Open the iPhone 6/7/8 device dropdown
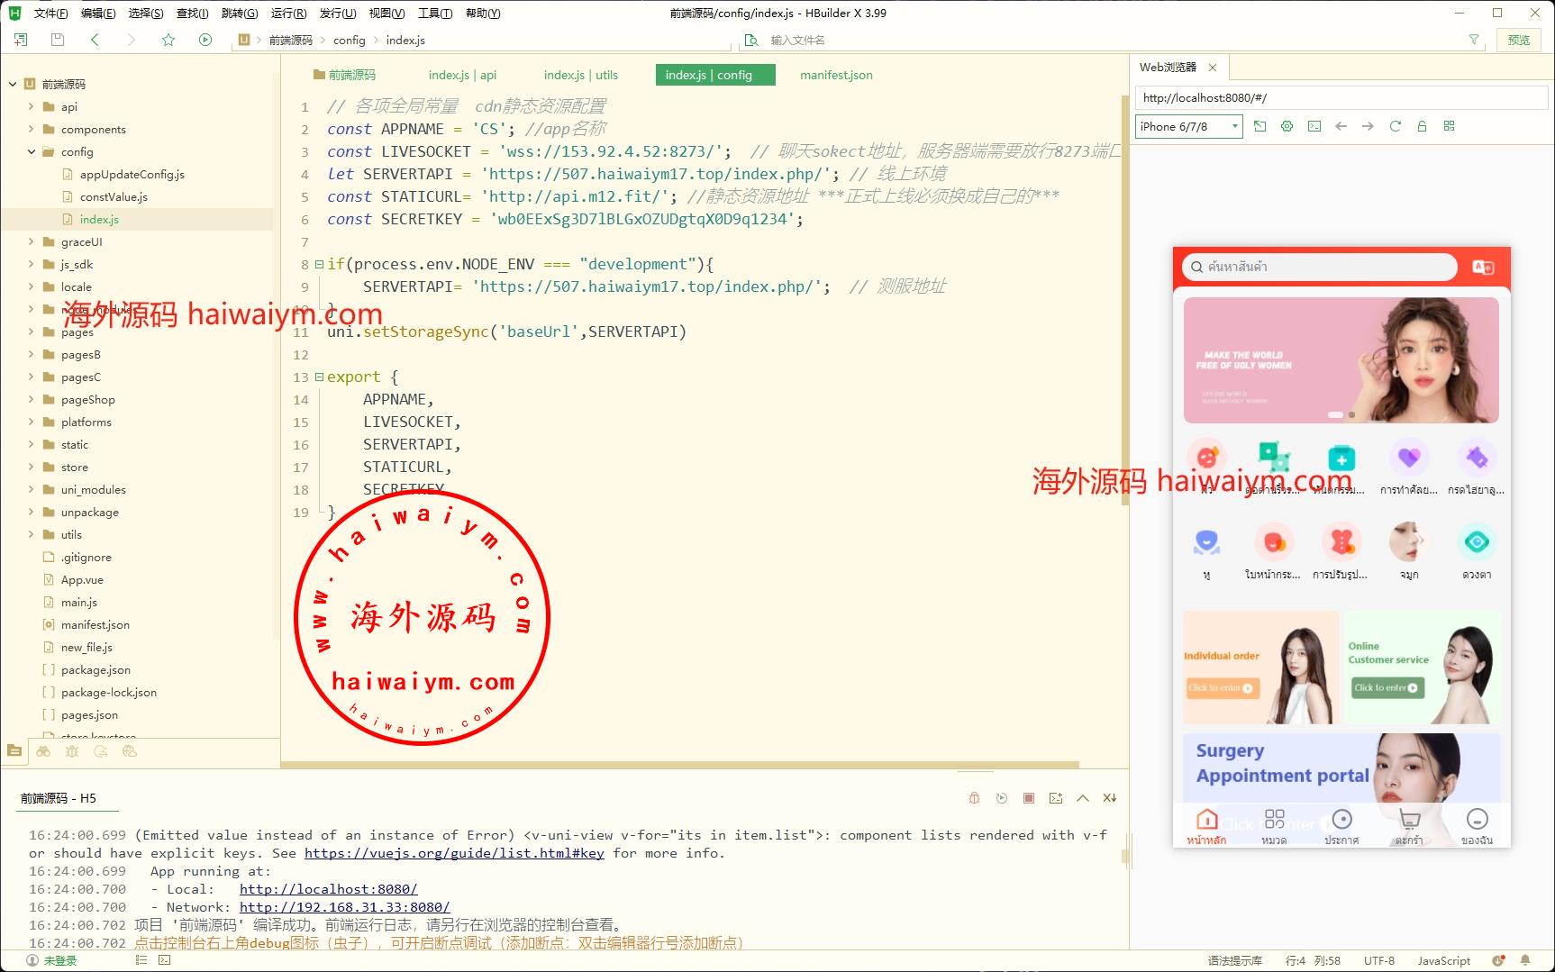Image resolution: width=1555 pixels, height=972 pixels. [x=1188, y=126]
